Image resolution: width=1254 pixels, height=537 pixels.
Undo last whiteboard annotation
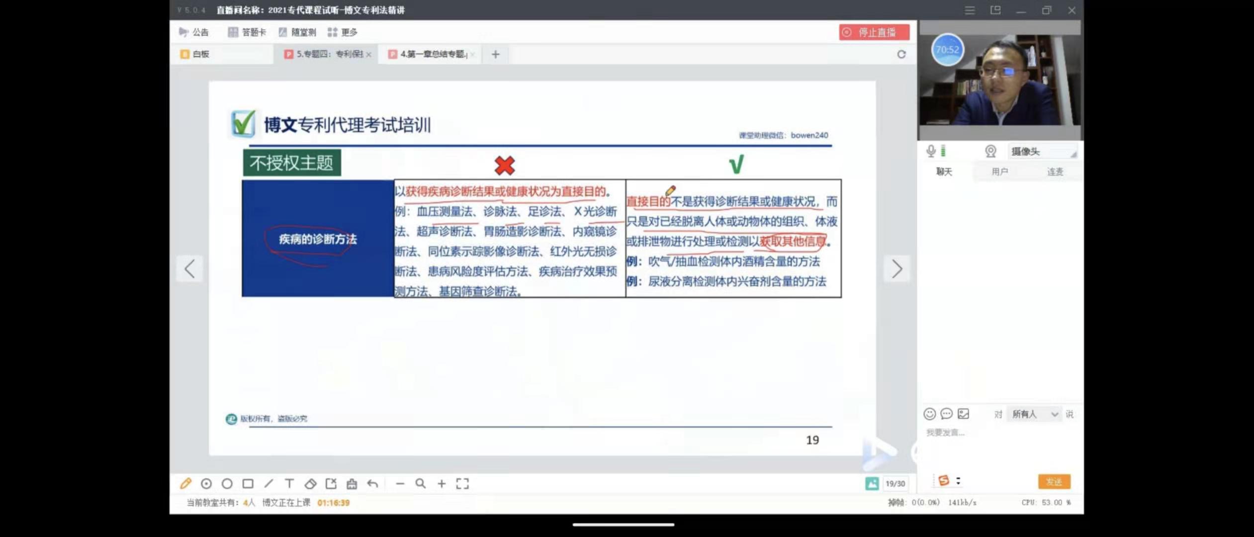[x=372, y=483]
